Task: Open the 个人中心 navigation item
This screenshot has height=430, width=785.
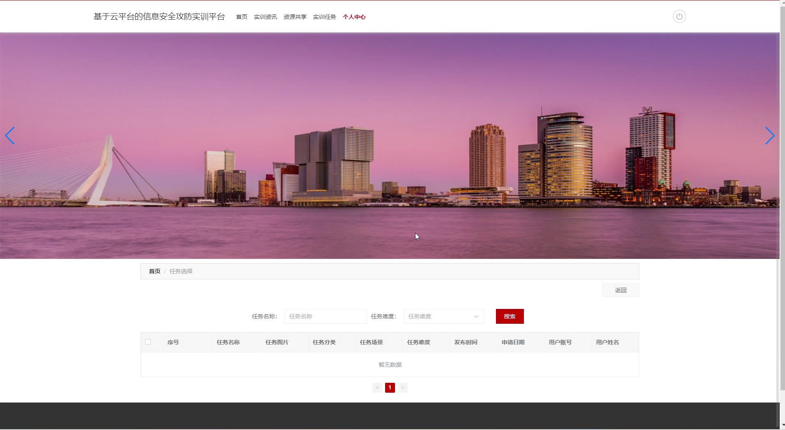Action: [x=354, y=17]
